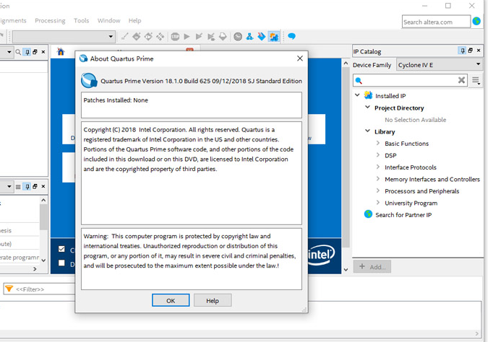Click the globe icon beside altera.com search
The width and height of the screenshot is (493, 342).
coord(476,21)
